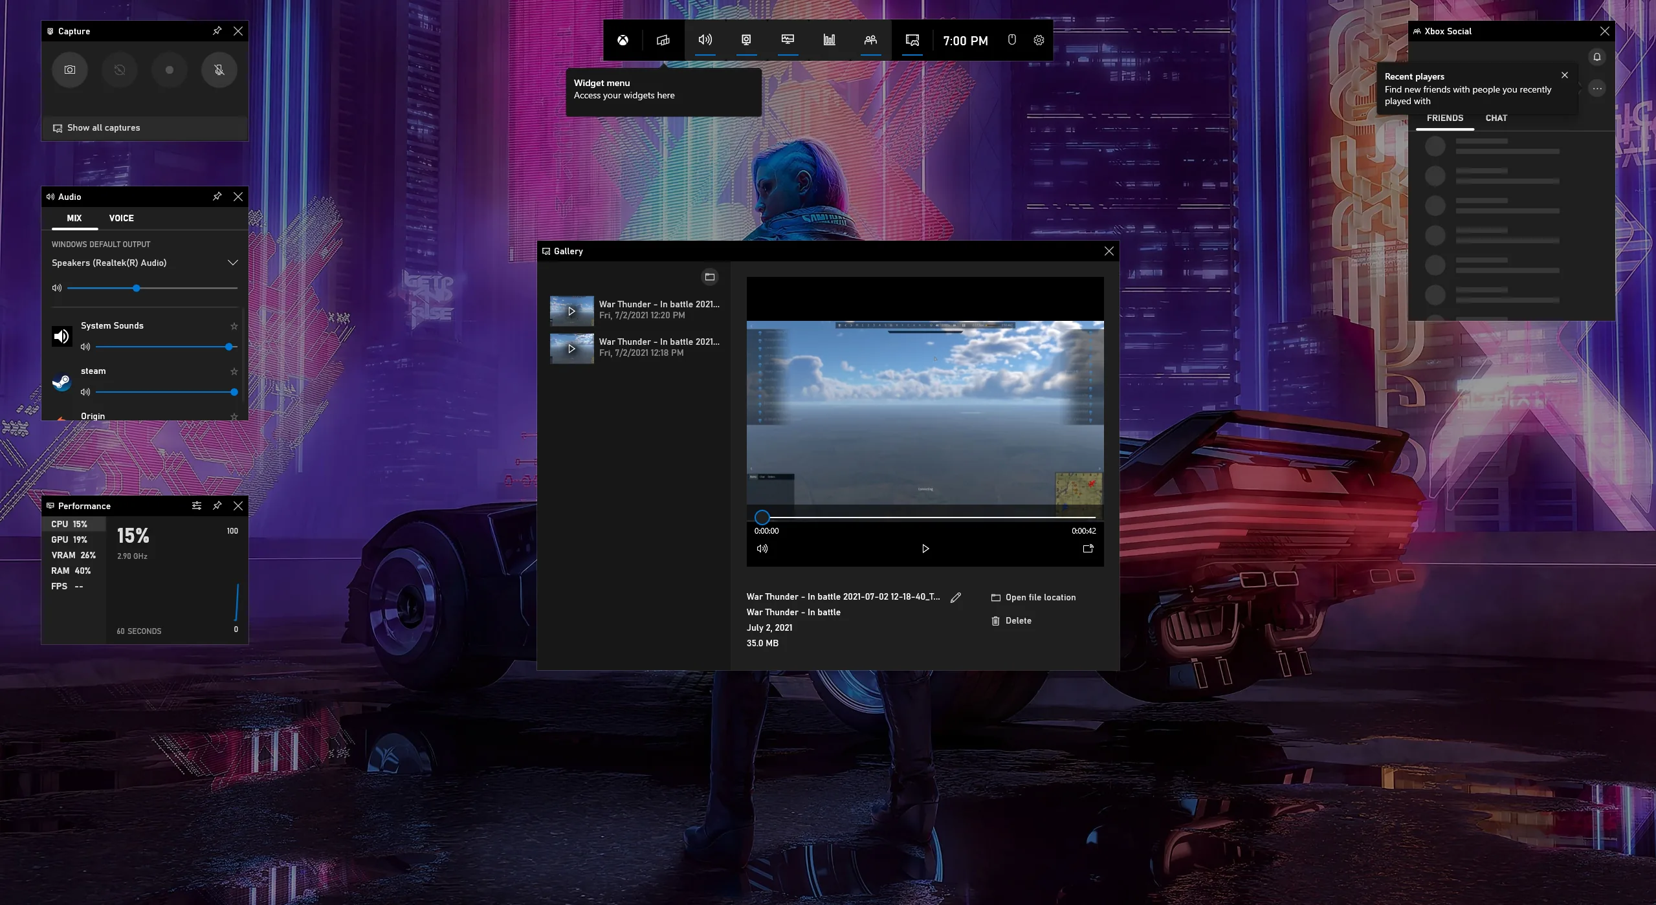Screen dimensions: 1656x905
Task: Rename the clip with the pencil icon
Action: pos(956,598)
